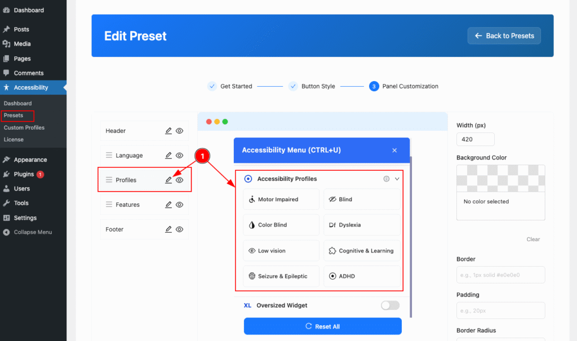
Task: Click the edit pencil icon beside Language
Action: coord(168,156)
